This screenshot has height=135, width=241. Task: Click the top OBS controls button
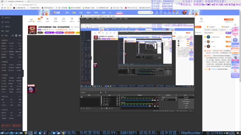point(186,97)
